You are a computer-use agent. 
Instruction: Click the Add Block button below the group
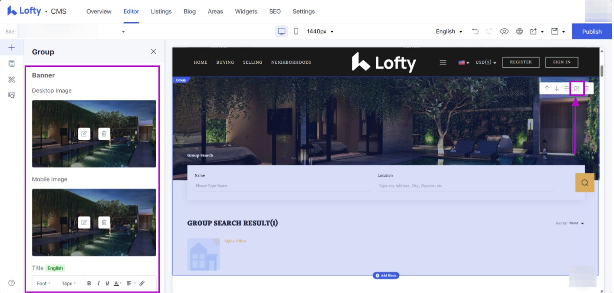(x=386, y=275)
